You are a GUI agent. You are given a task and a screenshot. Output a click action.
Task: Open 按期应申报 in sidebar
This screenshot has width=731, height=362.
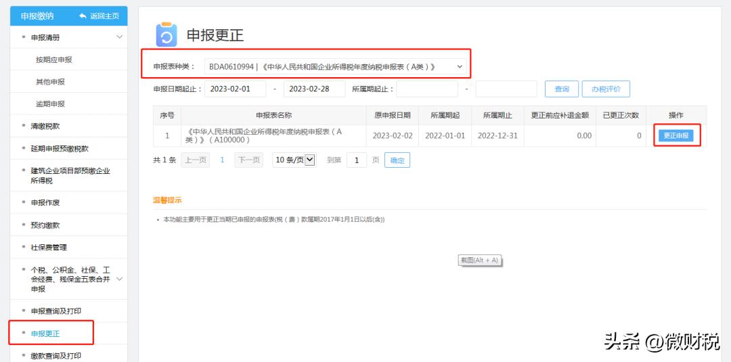pos(54,60)
